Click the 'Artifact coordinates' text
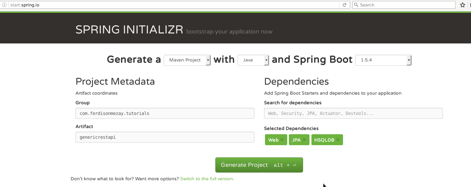 [x=96, y=93]
